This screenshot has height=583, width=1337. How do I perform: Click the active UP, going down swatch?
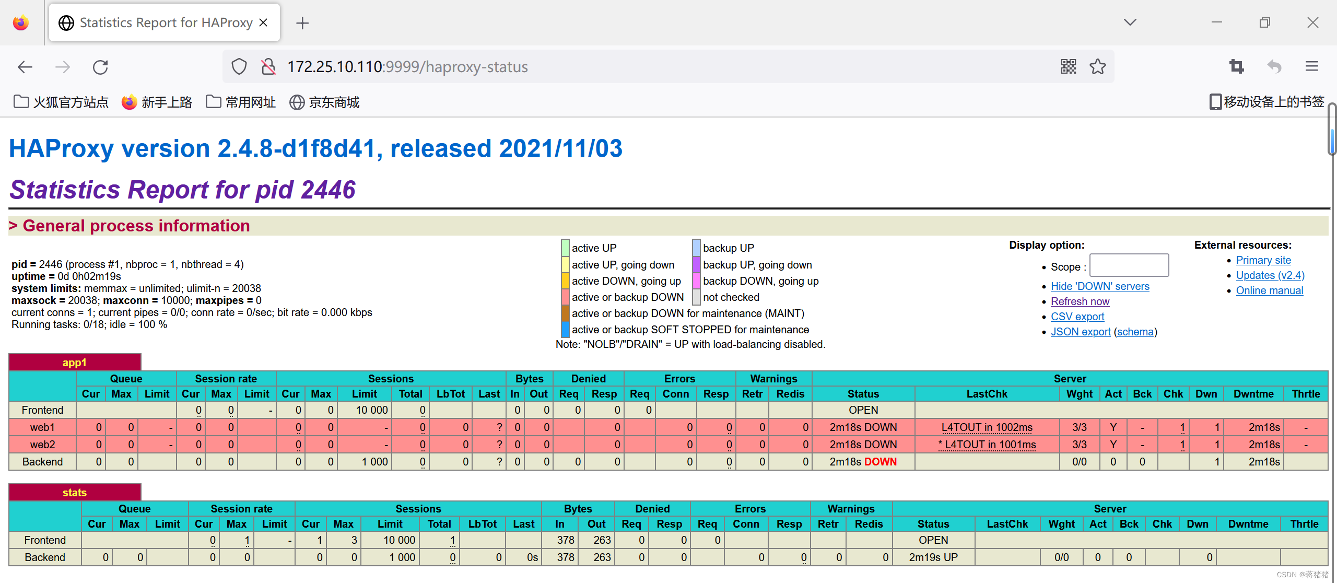565,264
